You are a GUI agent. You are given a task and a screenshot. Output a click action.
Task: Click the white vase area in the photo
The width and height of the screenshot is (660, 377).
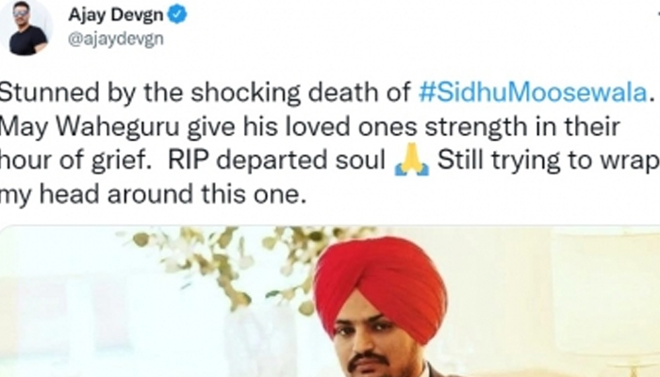pos(261,341)
